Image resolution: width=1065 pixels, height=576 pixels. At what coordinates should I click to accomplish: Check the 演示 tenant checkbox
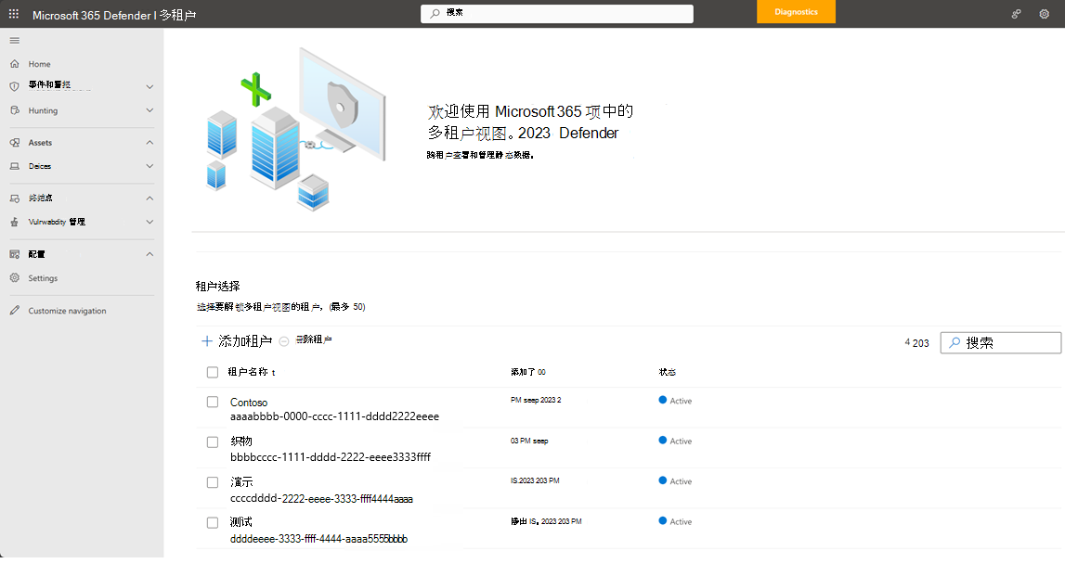coord(213,482)
